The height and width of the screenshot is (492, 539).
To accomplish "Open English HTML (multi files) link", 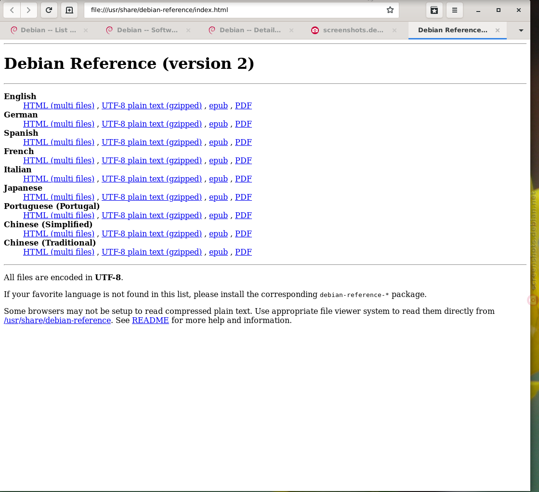I will [x=59, y=105].
